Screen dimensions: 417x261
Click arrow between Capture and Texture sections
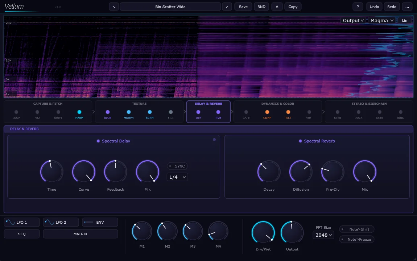click(94, 112)
